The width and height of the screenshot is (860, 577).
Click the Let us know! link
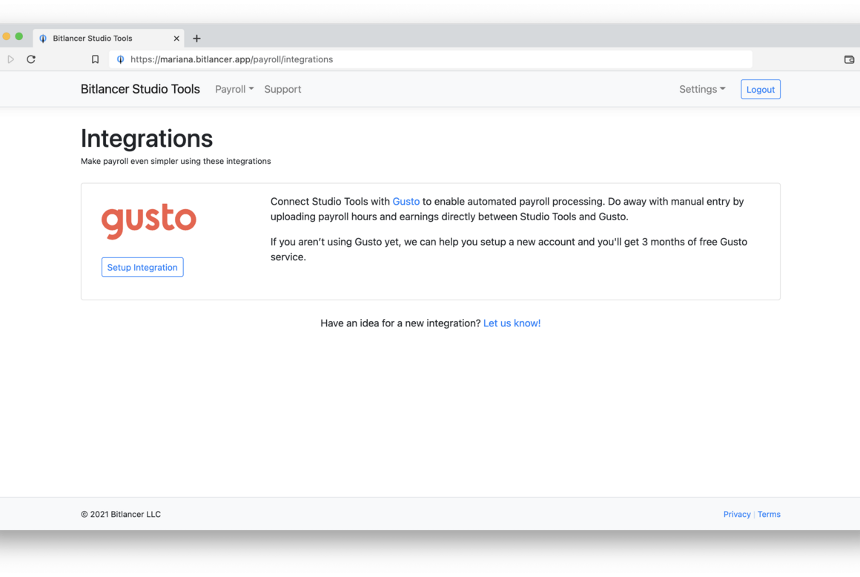coord(512,323)
